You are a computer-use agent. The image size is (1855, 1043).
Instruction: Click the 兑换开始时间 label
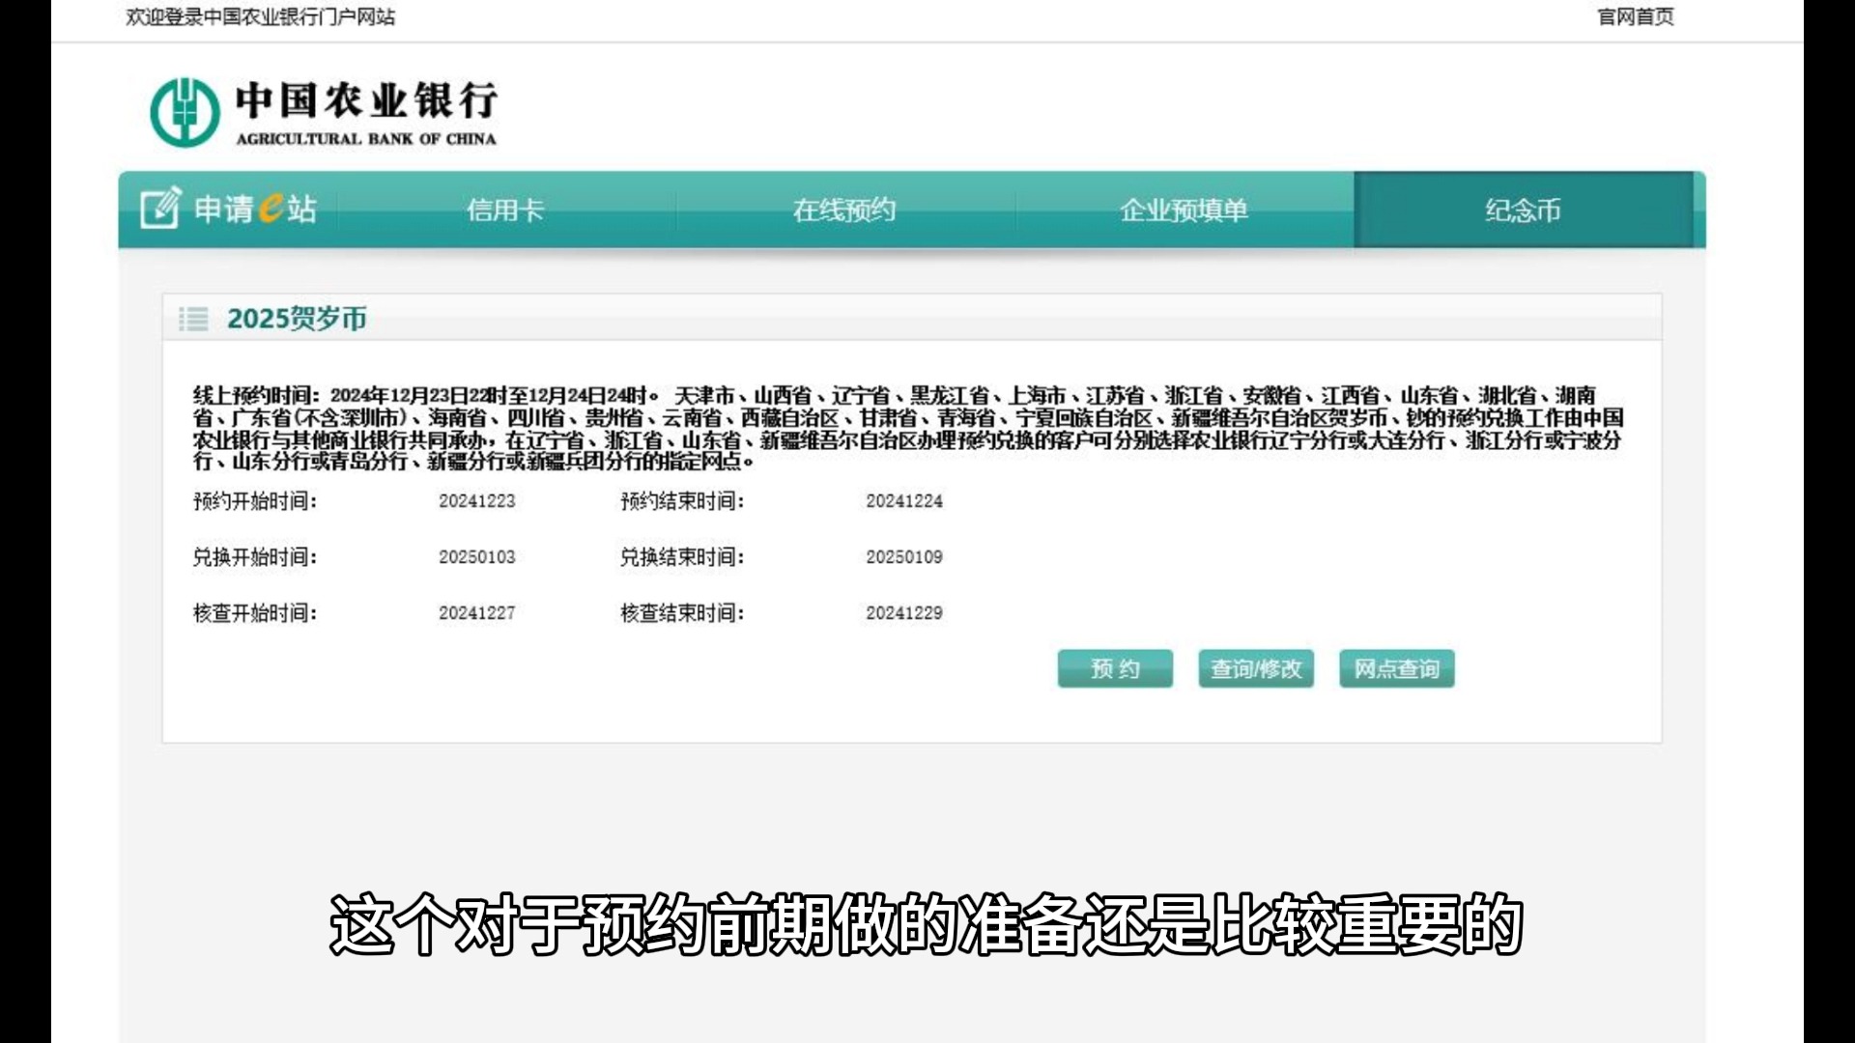pos(255,557)
